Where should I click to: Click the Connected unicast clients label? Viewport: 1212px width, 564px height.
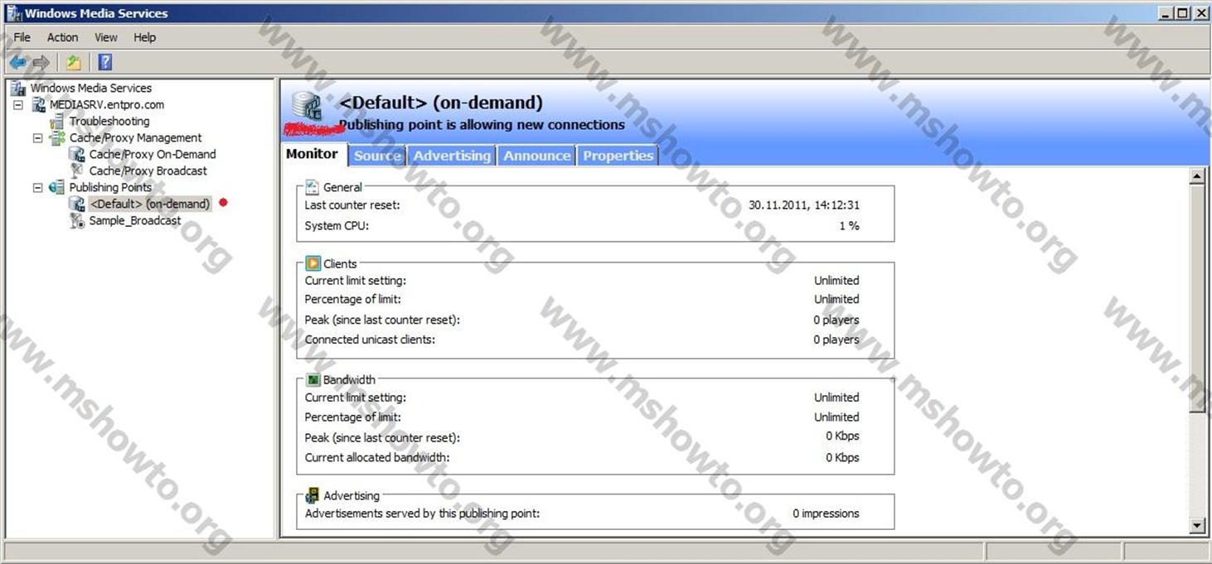click(370, 340)
